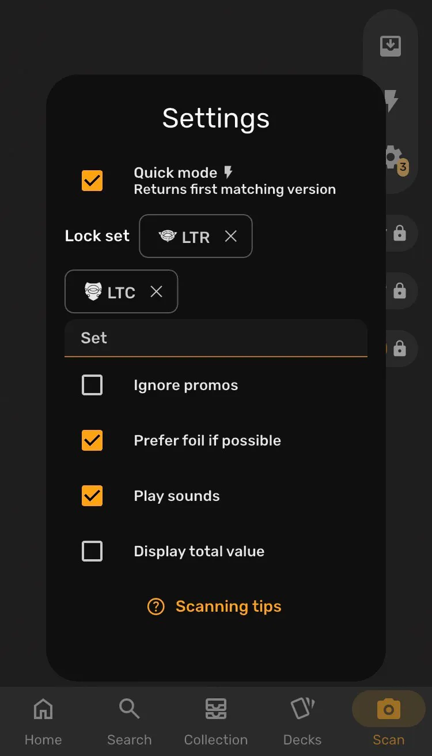
Task: Remove the LTC set chip via its X
Action: tap(156, 291)
